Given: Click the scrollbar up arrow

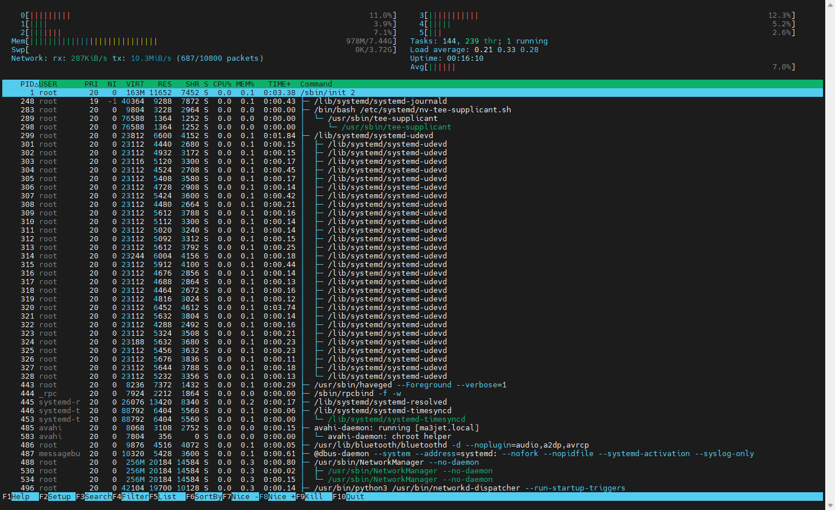Looking at the screenshot, I should (x=830, y=5).
